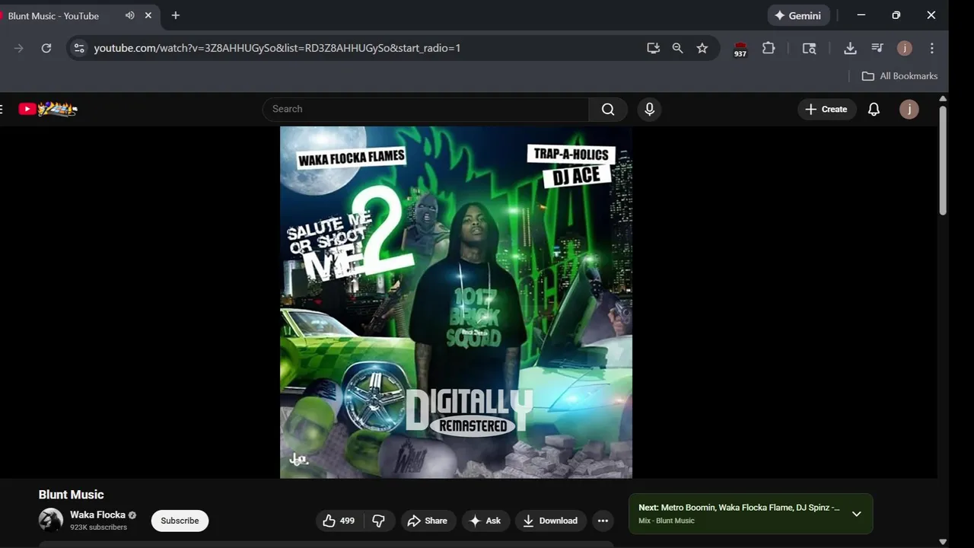Submit search with magnifier button
Screen dimensions: 974x548
(x=608, y=109)
